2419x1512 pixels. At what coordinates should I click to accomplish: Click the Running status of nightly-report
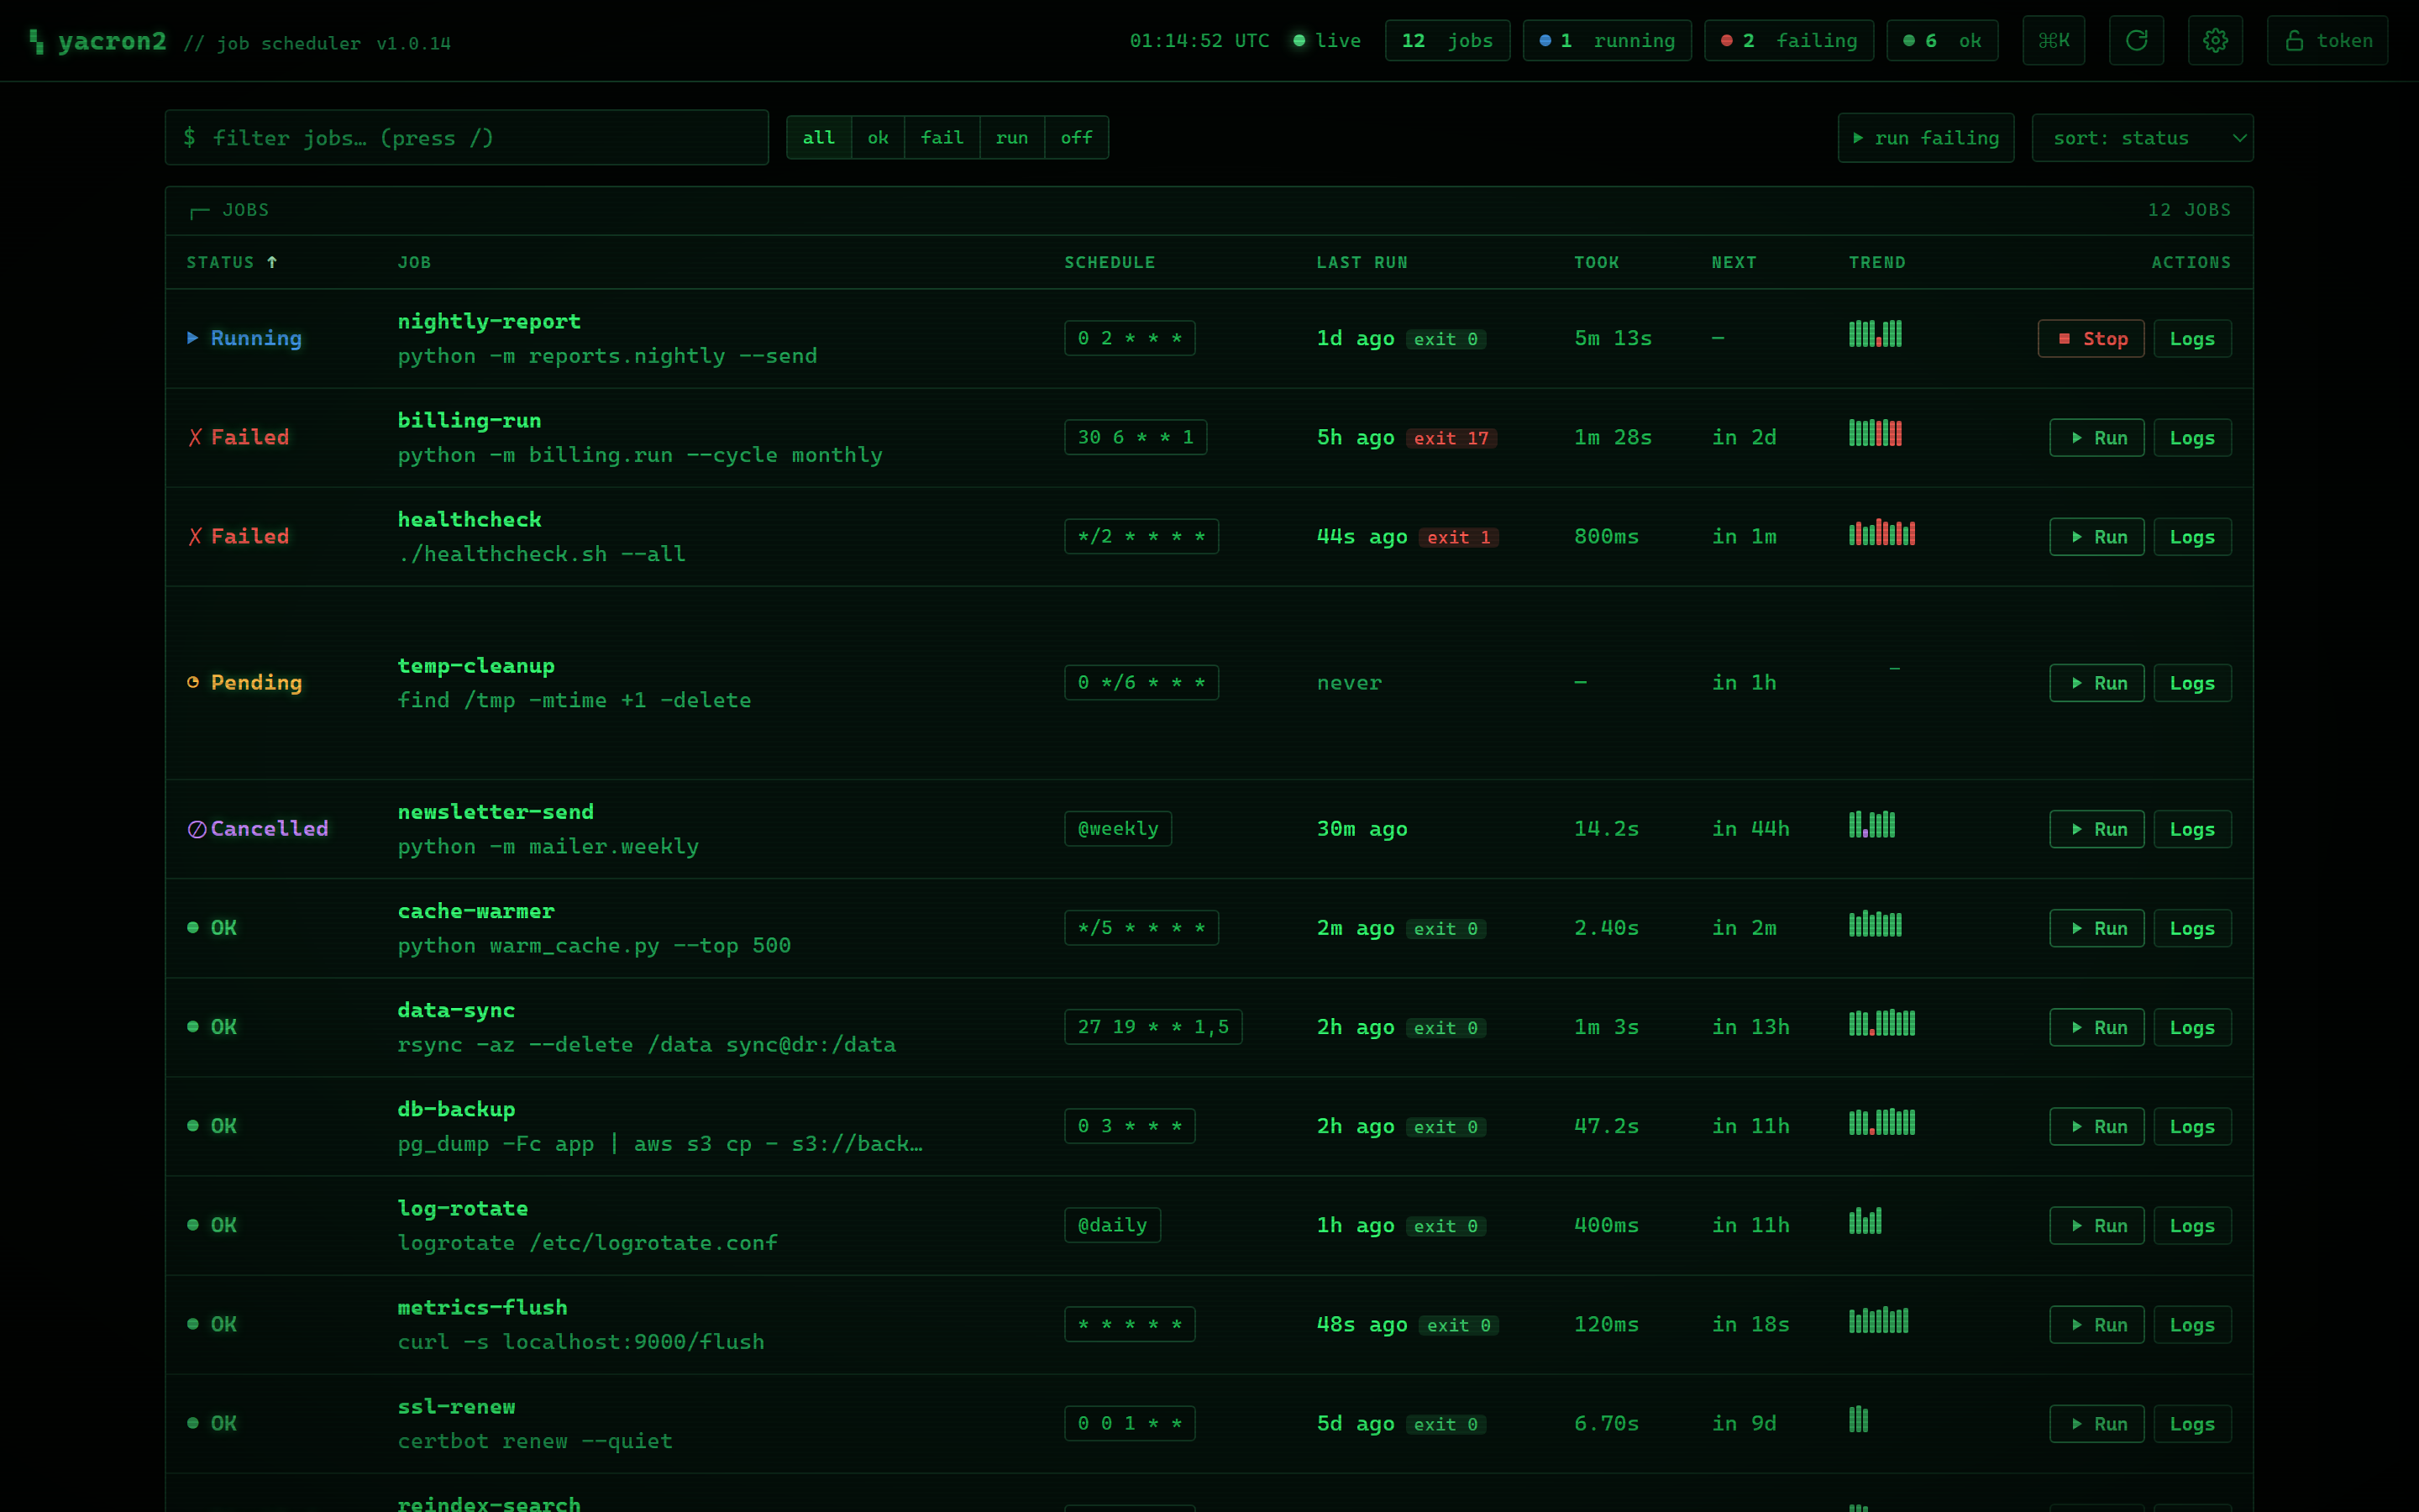pyautogui.click(x=245, y=338)
